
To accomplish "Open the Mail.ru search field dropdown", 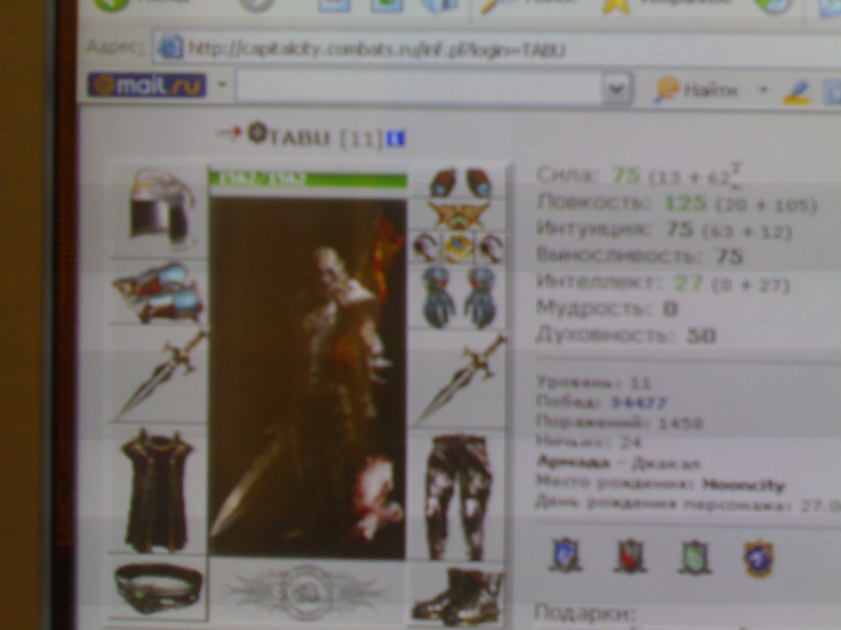I will (616, 89).
